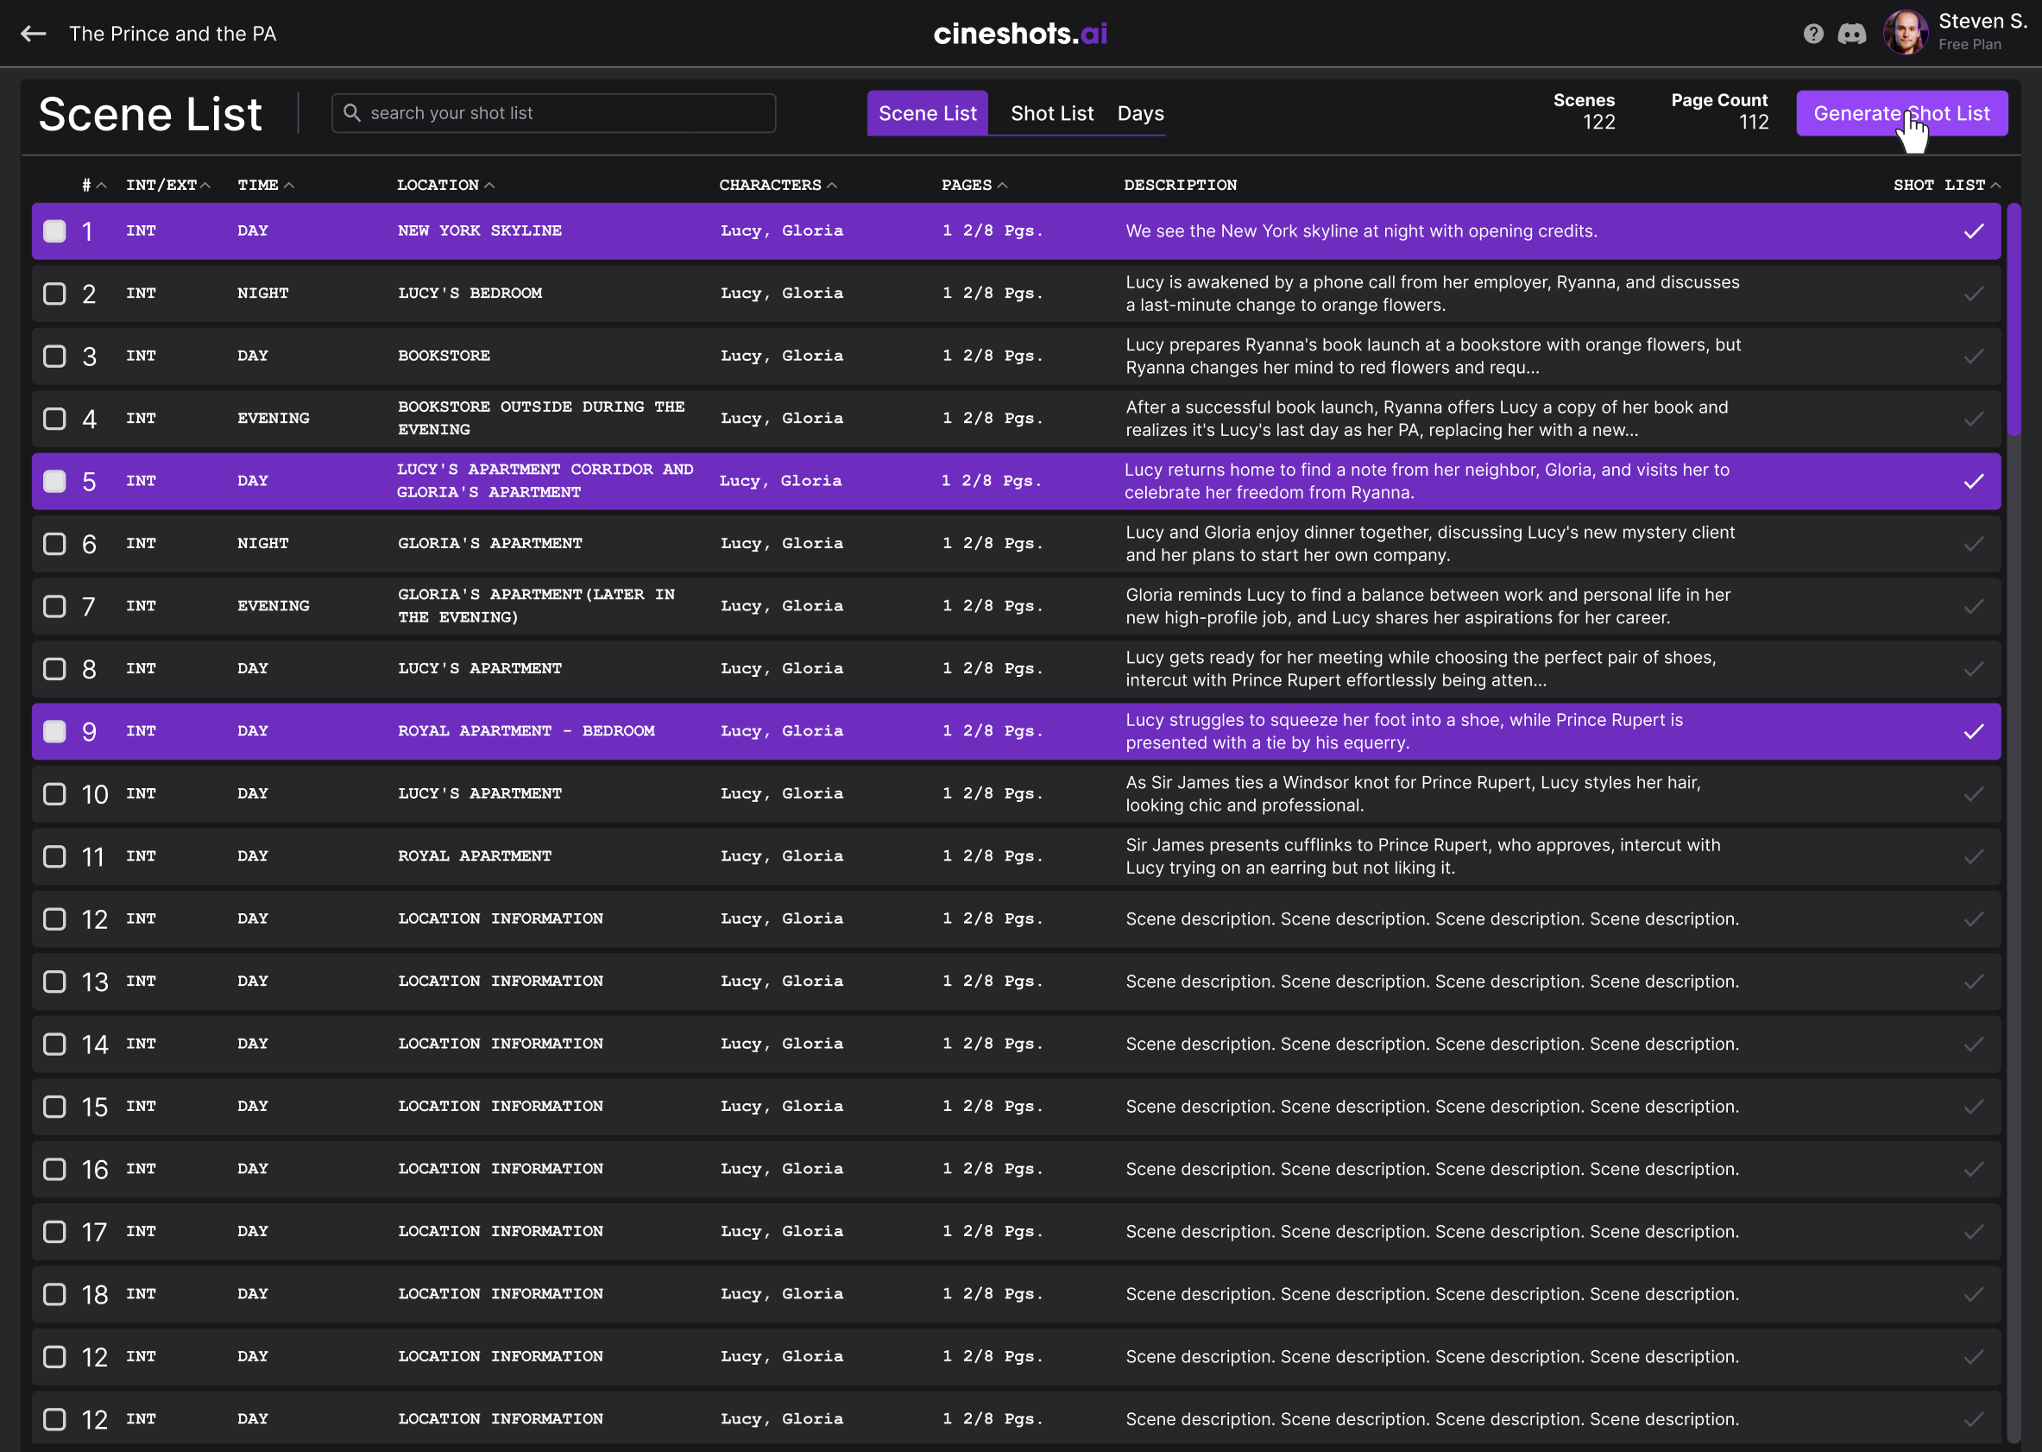The height and width of the screenshot is (1452, 2042).
Task: Toggle the SHOT LIST column sort arrow
Action: [x=1995, y=184]
